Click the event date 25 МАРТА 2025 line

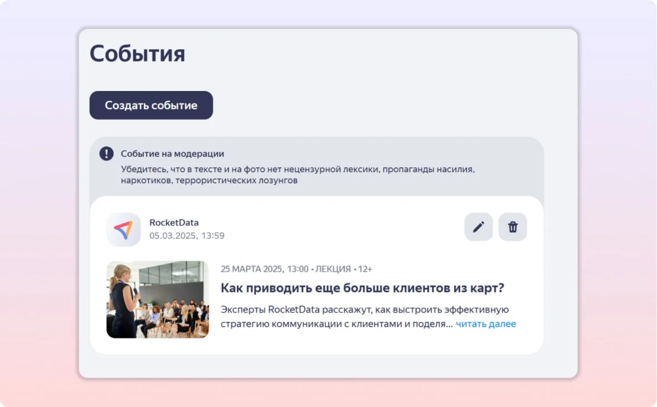(296, 269)
